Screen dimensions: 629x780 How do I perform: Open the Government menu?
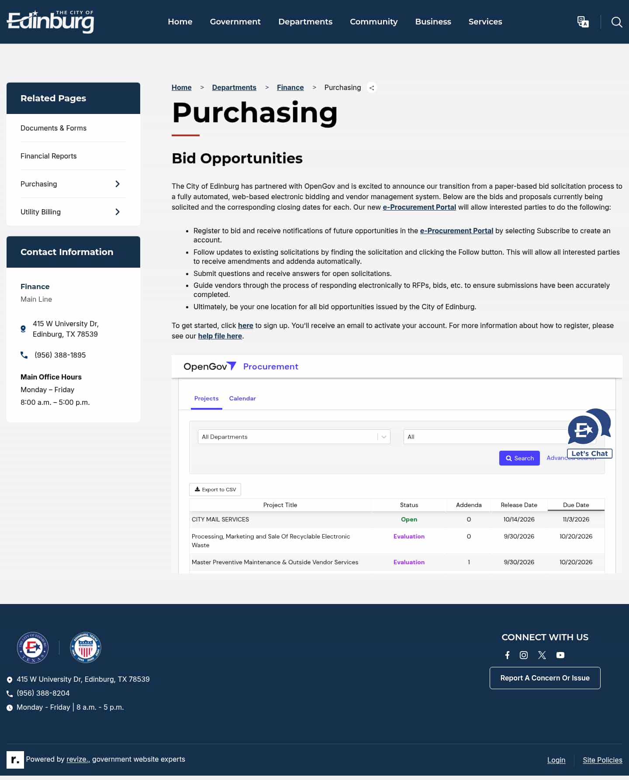[235, 22]
